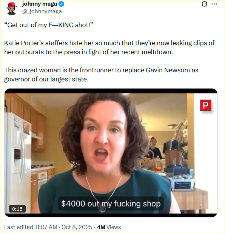
Task: Click the sentence mentioning Gavin Newsom
Action: coord(101,75)
